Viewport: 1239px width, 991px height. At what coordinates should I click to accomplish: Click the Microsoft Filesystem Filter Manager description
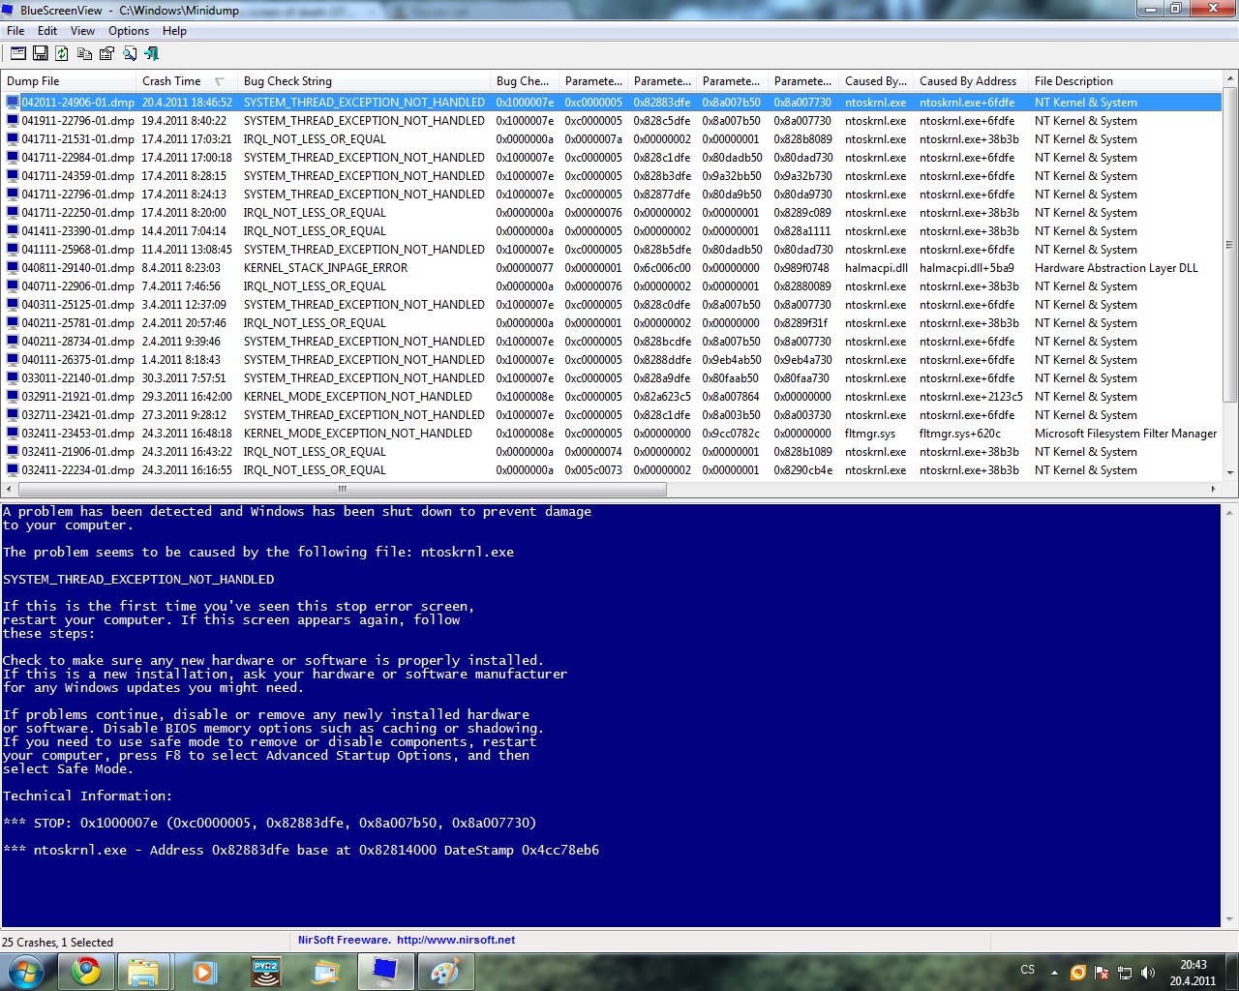(x=1126, y=434)
